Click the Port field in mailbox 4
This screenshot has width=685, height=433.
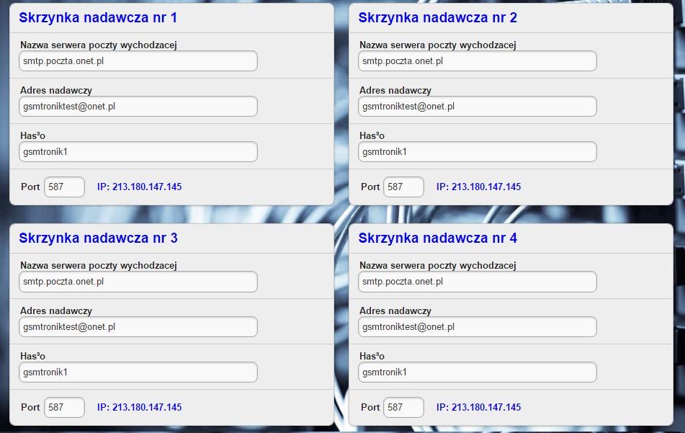click(x=403, y=408)
